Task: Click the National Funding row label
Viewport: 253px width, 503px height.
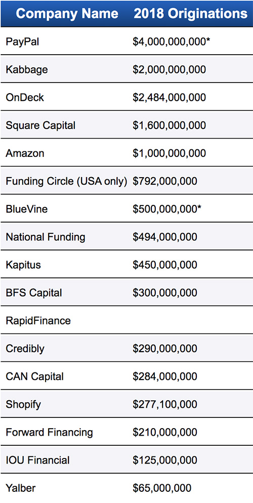Action: [46, 237]
